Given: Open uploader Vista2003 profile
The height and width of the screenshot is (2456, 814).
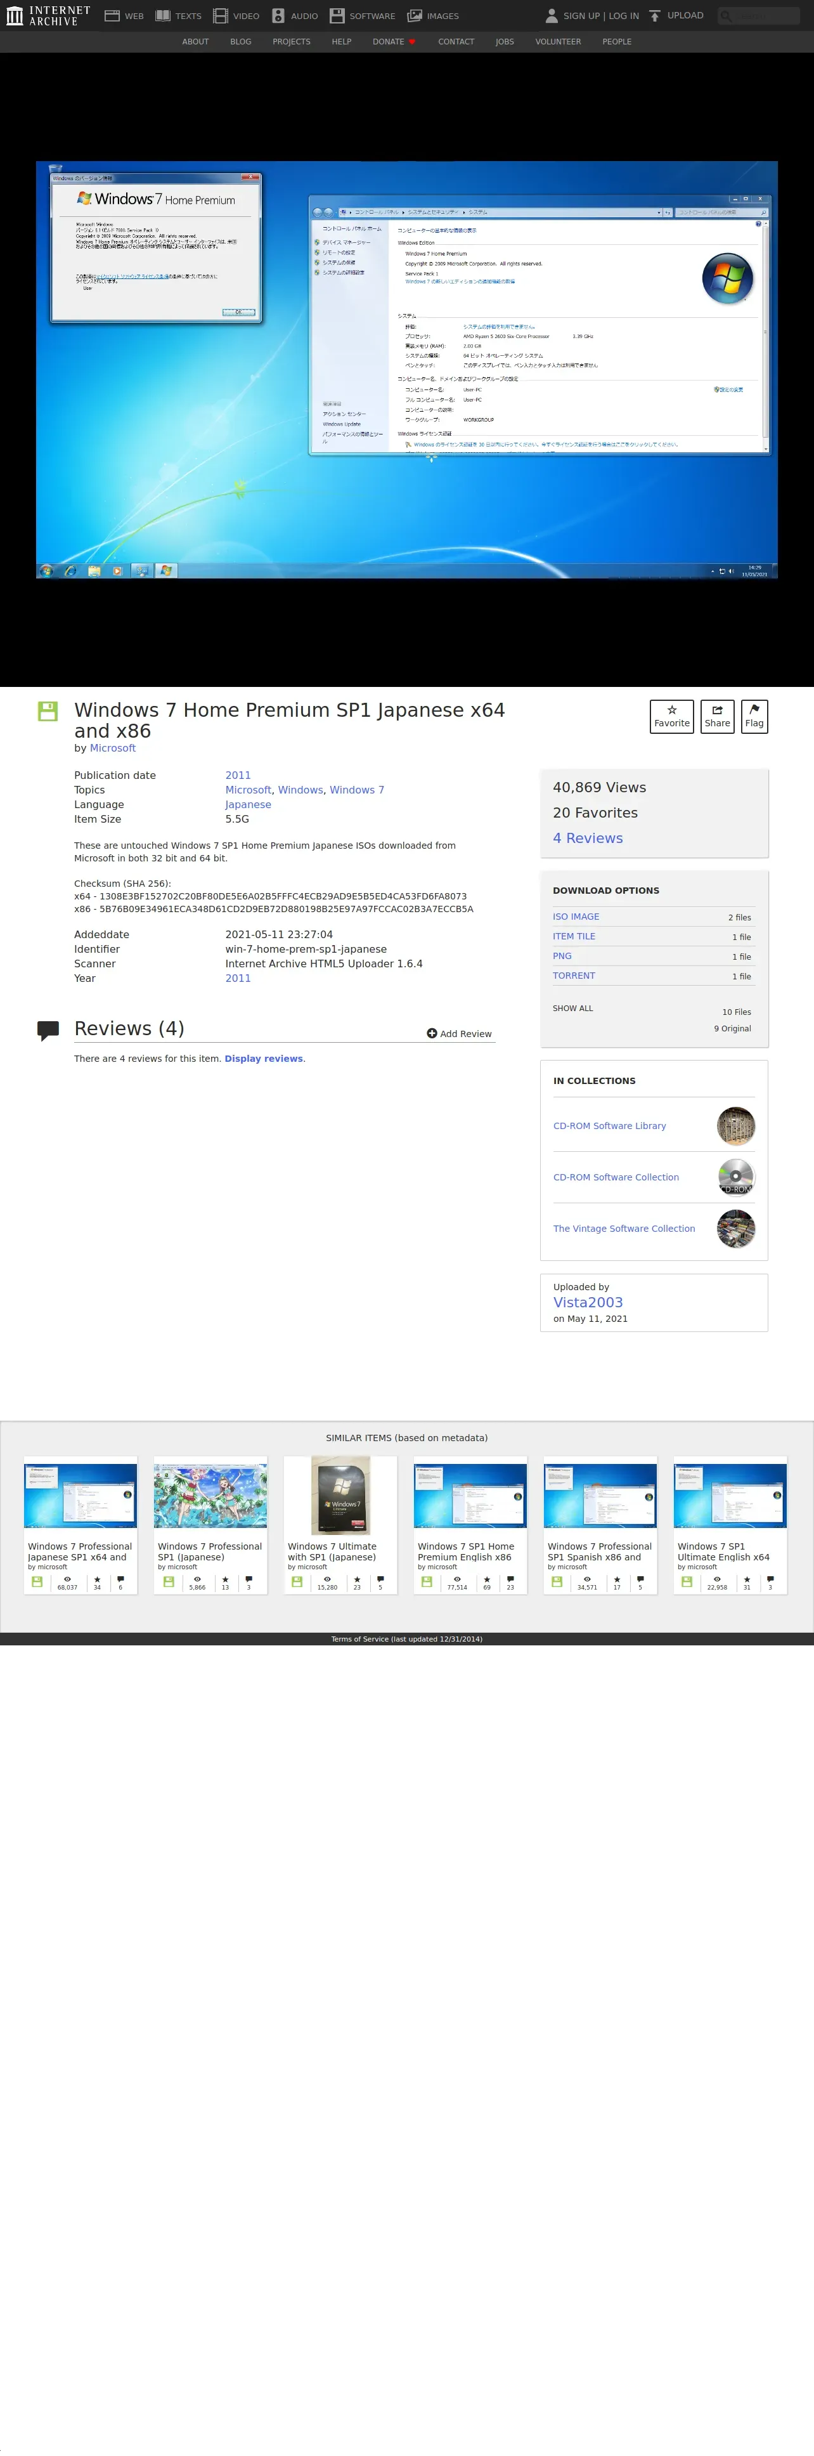Looking at the screenshot, I should (x=588, y=1302).
